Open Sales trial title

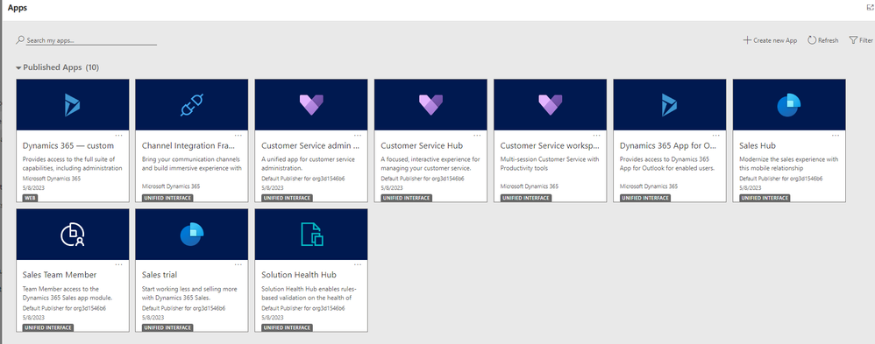160,275
